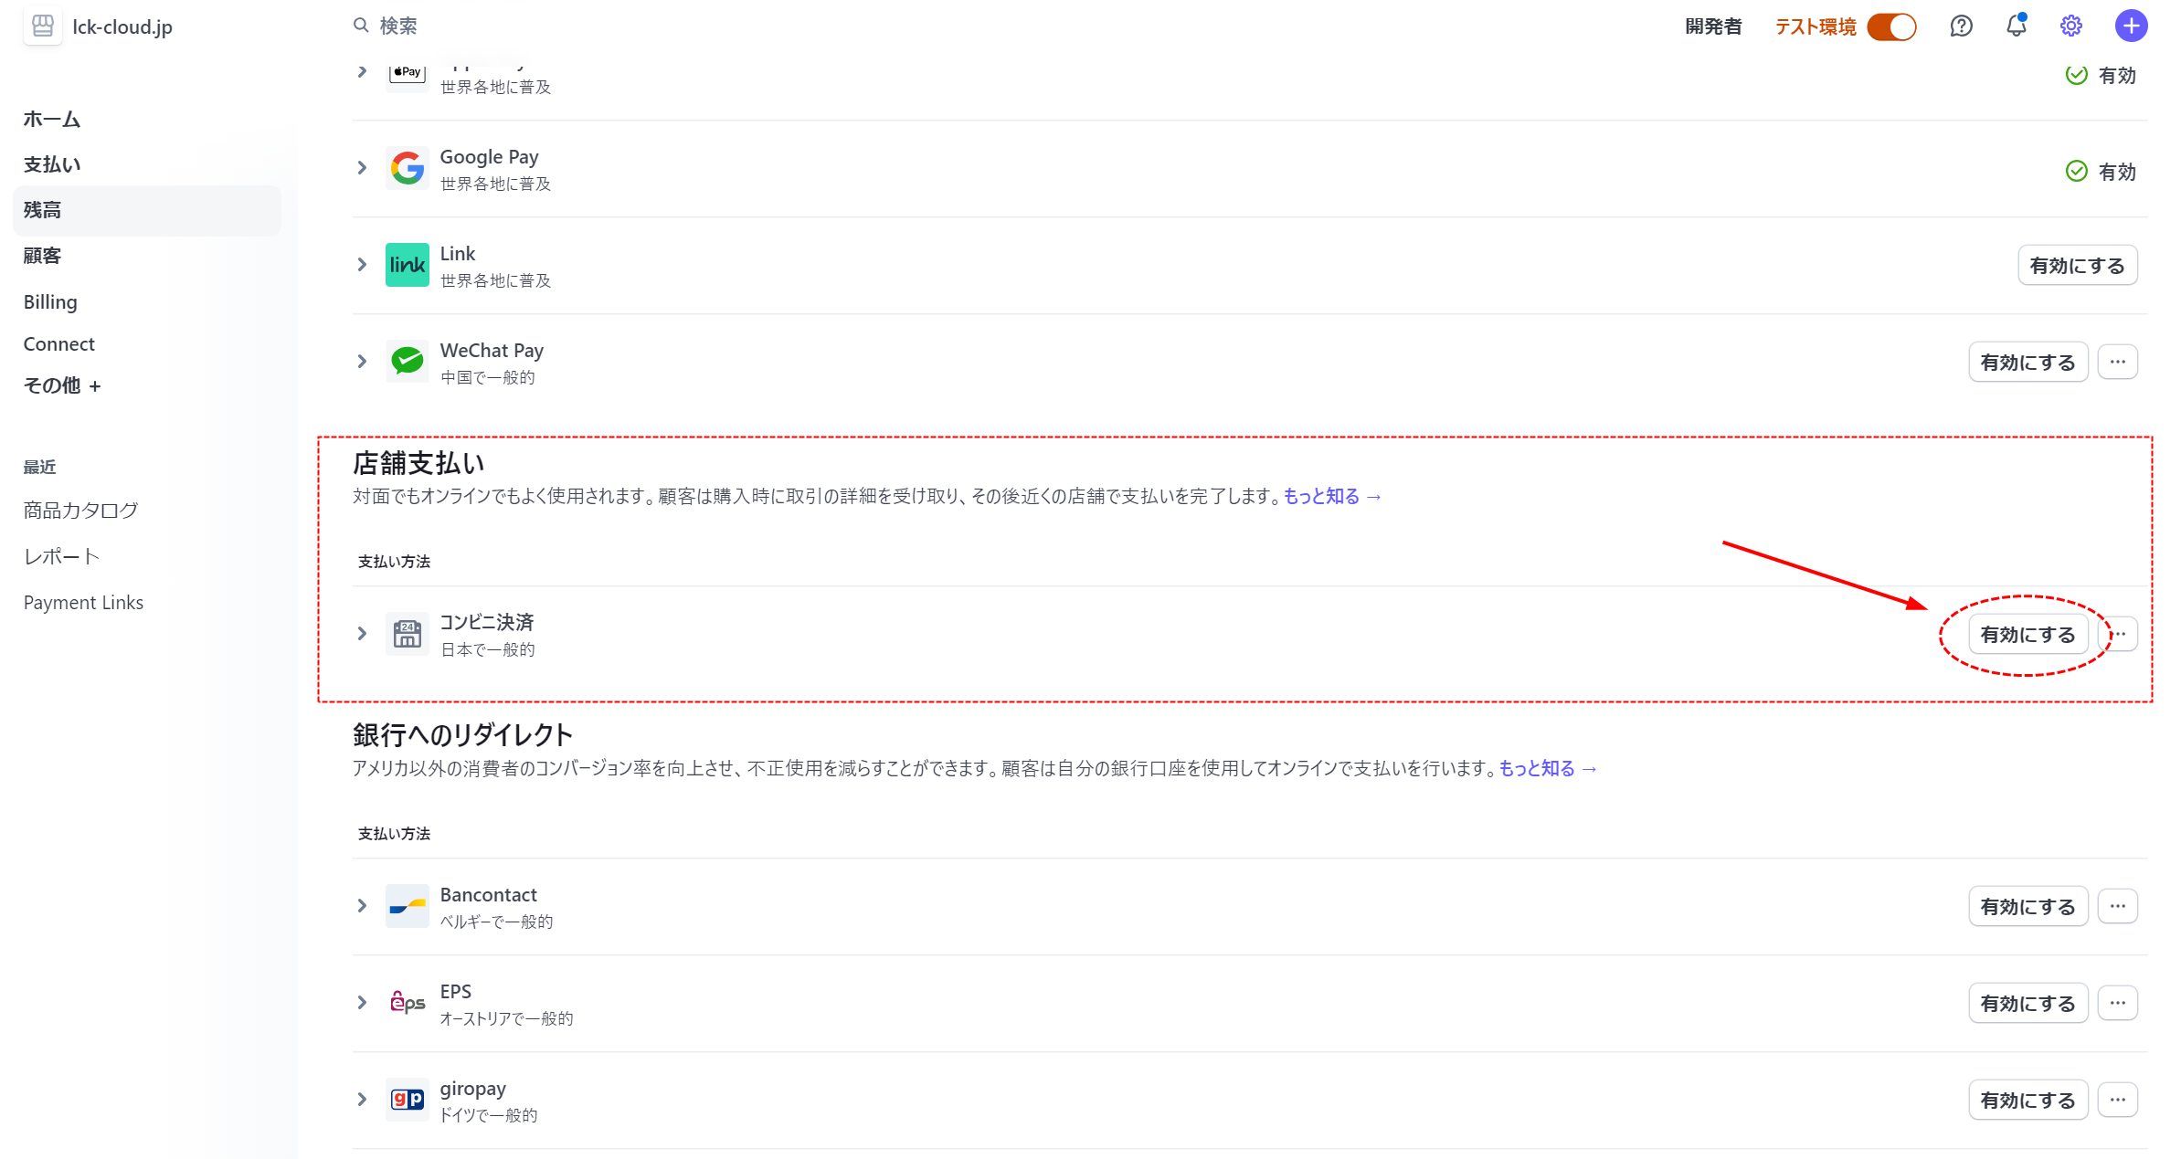Open the help question mark icon
Screen dimensions: 2181x1159
(x=1961, y=26)
